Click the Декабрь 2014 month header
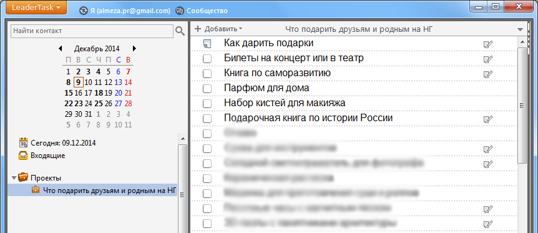538x233 pixels. [97, 49]
